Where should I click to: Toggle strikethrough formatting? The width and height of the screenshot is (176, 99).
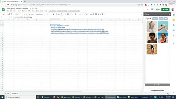(59, 14)
